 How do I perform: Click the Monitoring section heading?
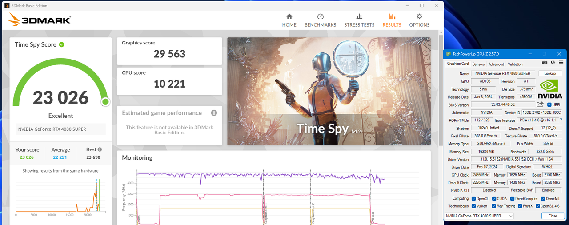(137, 157)
